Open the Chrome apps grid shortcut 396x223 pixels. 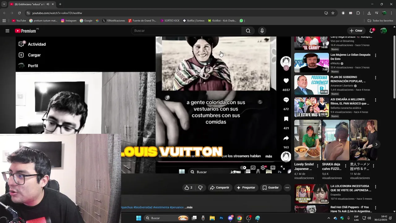[x=4, y=21]
